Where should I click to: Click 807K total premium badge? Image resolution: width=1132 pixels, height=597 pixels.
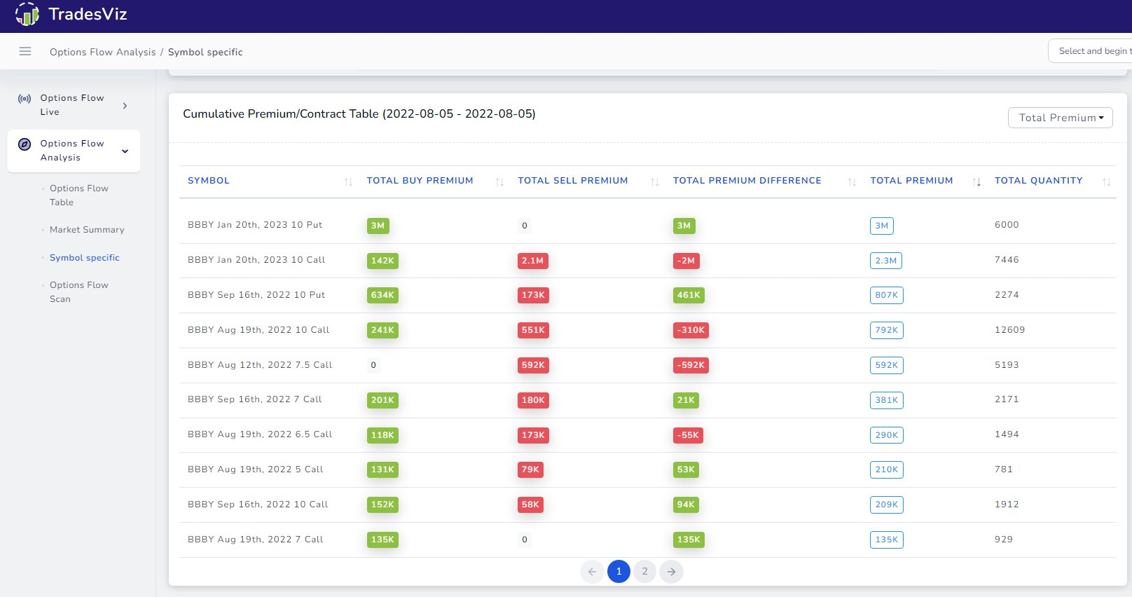click(887, 295)
